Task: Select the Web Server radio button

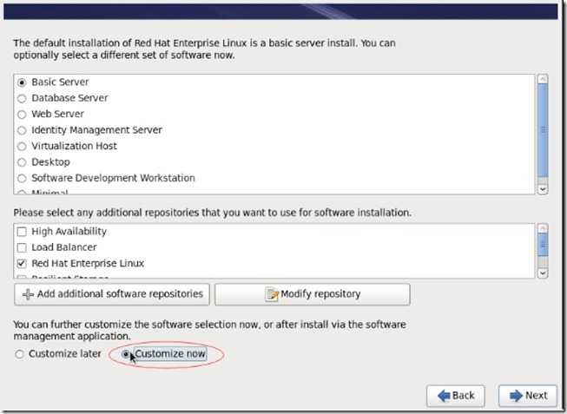Action: (22, 115)
